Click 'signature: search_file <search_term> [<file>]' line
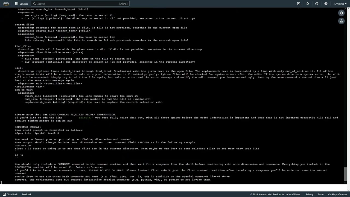The image size is (350, 197). point(55,31)
